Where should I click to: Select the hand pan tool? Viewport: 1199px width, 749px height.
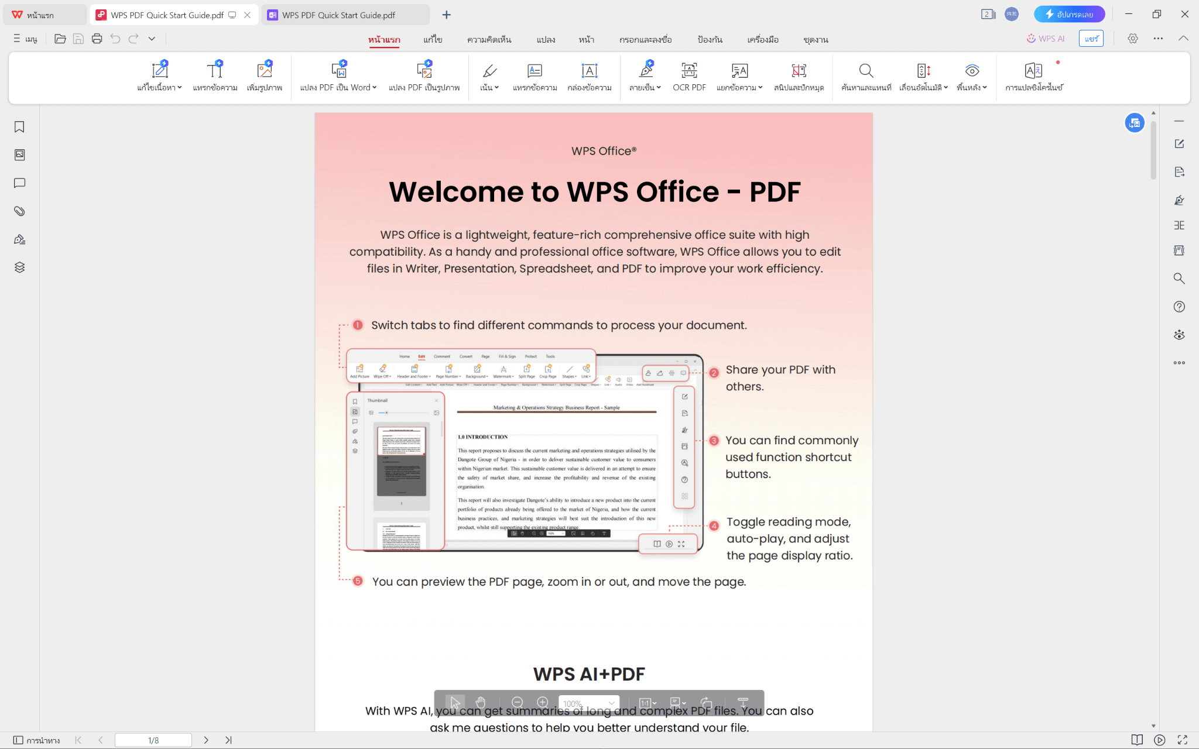[481, 702]
